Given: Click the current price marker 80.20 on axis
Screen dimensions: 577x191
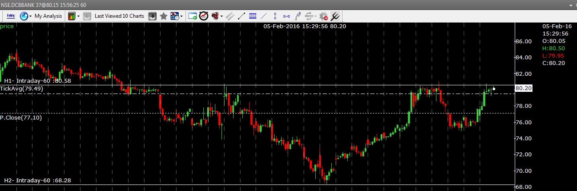Looking at the screenshot, I should pos(523,88).
